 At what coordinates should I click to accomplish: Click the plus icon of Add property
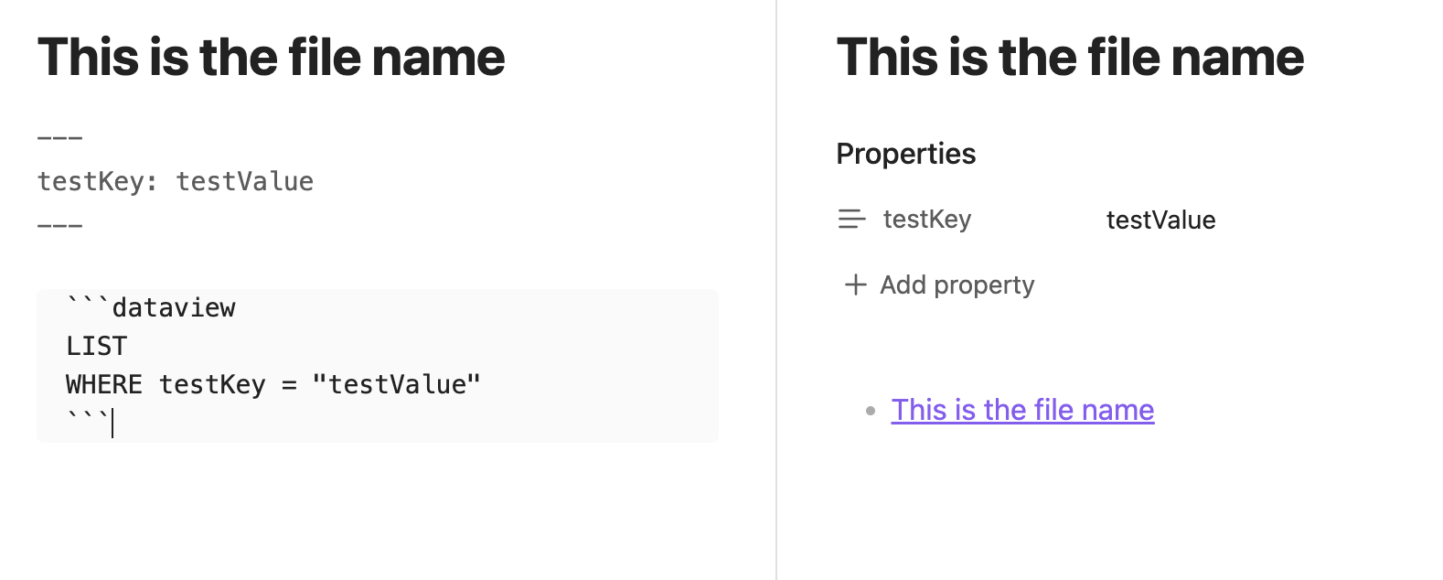pos(855,285)
